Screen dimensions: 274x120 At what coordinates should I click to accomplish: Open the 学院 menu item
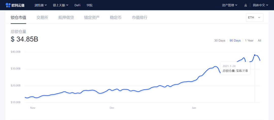[89, 5]
